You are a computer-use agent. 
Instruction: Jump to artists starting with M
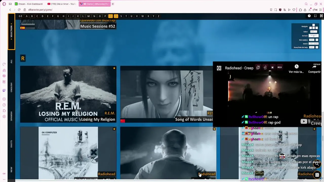[x=88, y=16]
